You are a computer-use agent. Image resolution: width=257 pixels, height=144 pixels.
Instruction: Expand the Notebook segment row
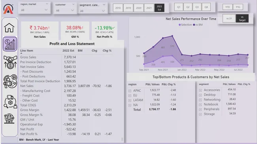pos(200,104)
